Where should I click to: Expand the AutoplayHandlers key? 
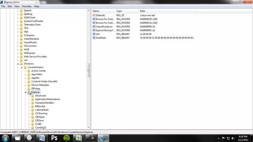click(x=29, y=103)
